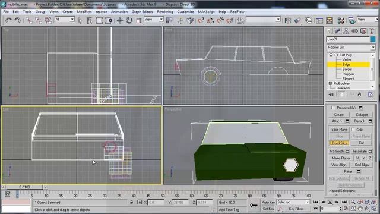Image resolution: width=380 pixels, height=214 pixels.
Task: Click the Undo arrow icon
Action: [x=8, y=21]
